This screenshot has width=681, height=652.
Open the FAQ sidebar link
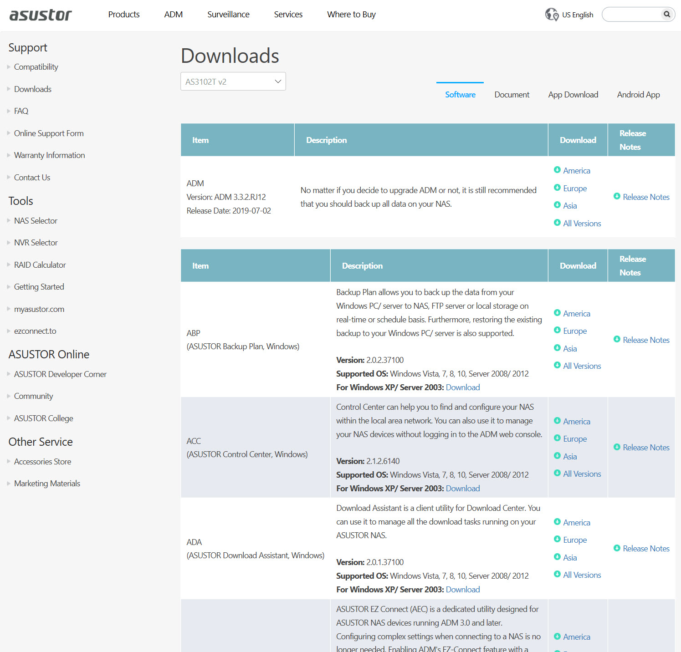[21, 111]
